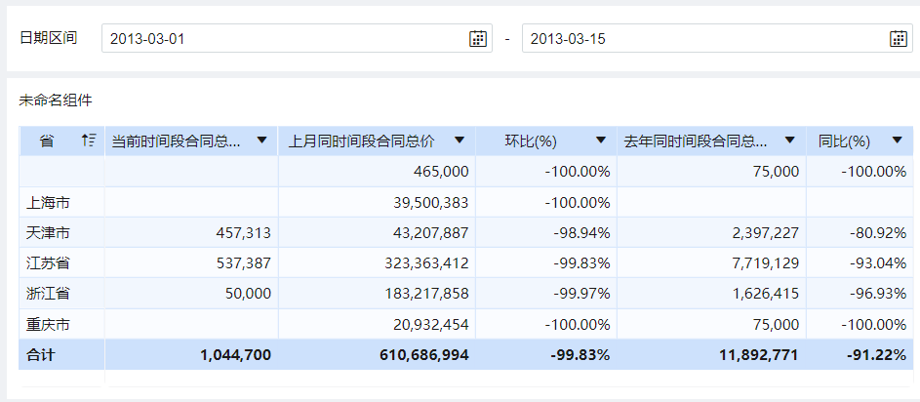Open the end date calendar picker icon
This screenshot has height=402, width=920.
(899, 39)
